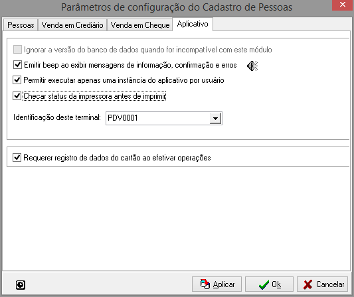Click the Aplicar button's icon
This screenshot has width=354, height=297.
pyautogui.click(x=205, y=284)
